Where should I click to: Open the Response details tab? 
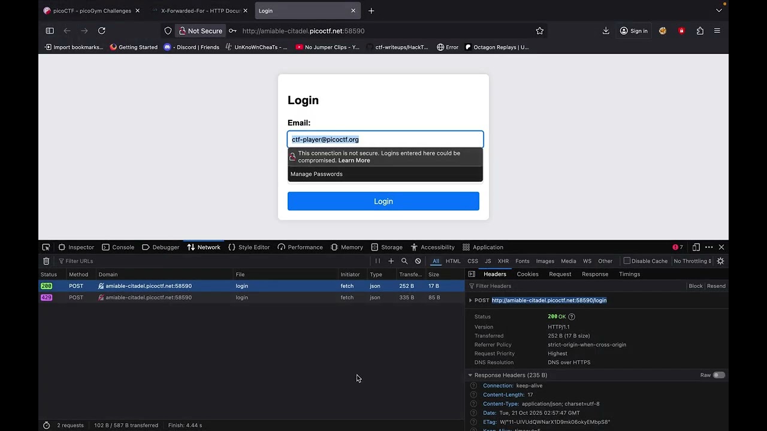tap(595, 274)
